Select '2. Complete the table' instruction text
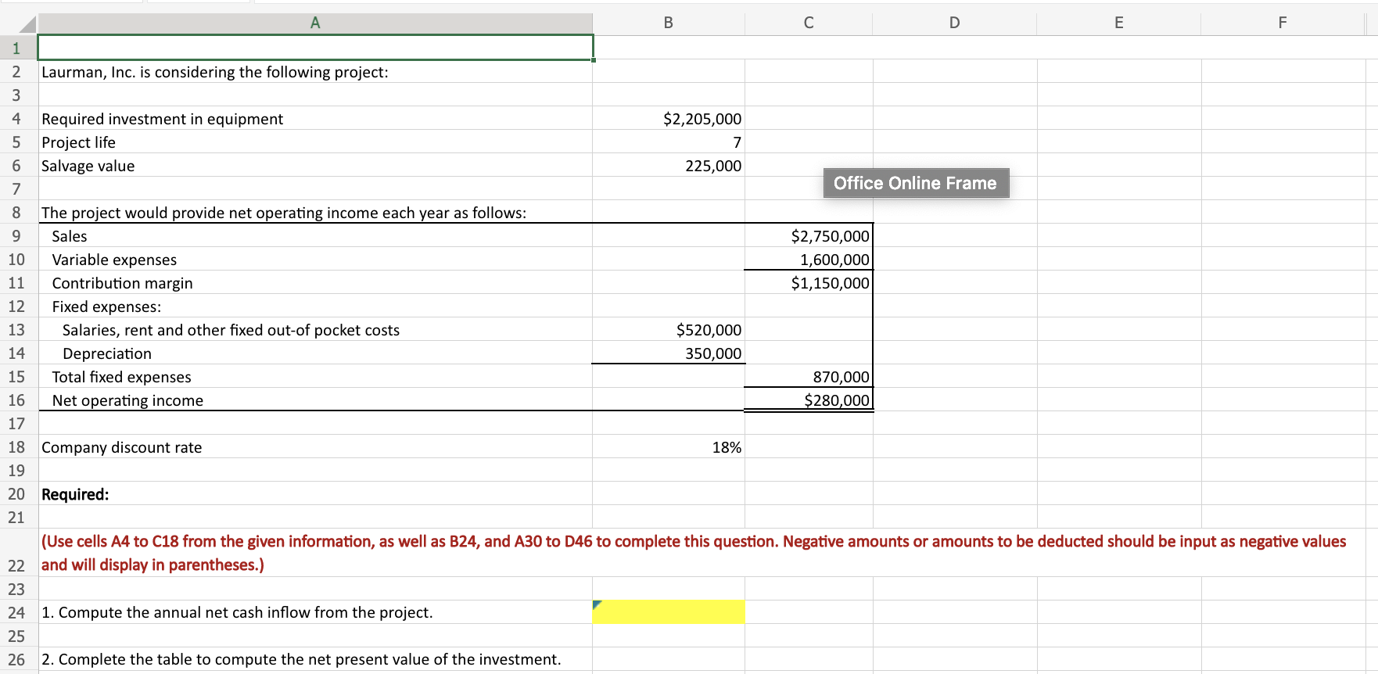The image size is (1378, 674). pyautogui.click(x=301, y=659)
